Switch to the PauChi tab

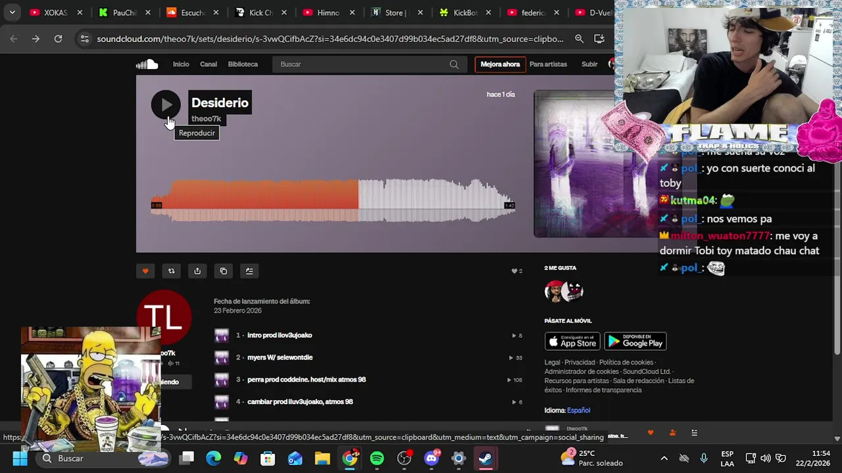(x=125, y=12)
